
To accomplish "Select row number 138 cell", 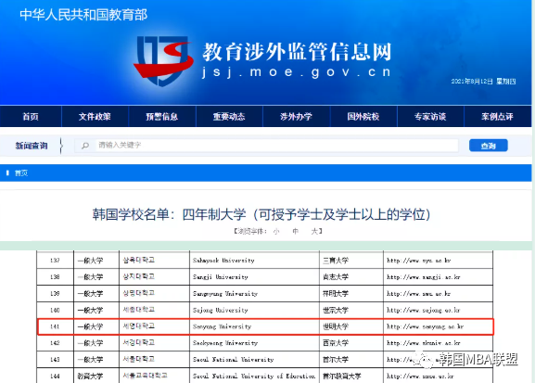I will pos(55,277).
